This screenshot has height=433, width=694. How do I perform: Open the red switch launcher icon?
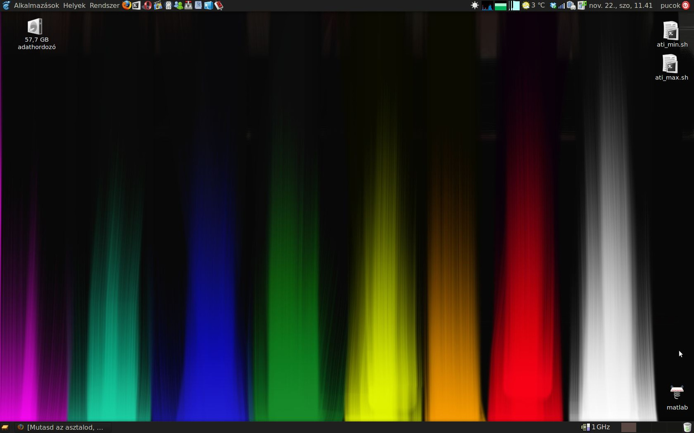click(219, 6)
